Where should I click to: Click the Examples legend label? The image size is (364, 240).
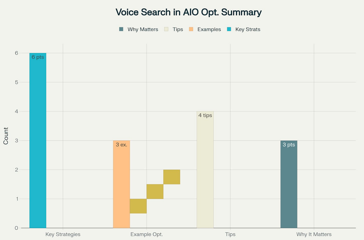click(x=209, y=29)
